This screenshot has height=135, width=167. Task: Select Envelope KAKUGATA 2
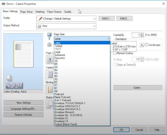82,106
